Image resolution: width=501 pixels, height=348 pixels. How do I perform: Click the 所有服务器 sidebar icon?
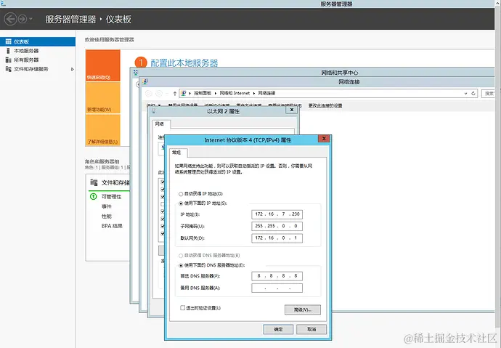8,60
